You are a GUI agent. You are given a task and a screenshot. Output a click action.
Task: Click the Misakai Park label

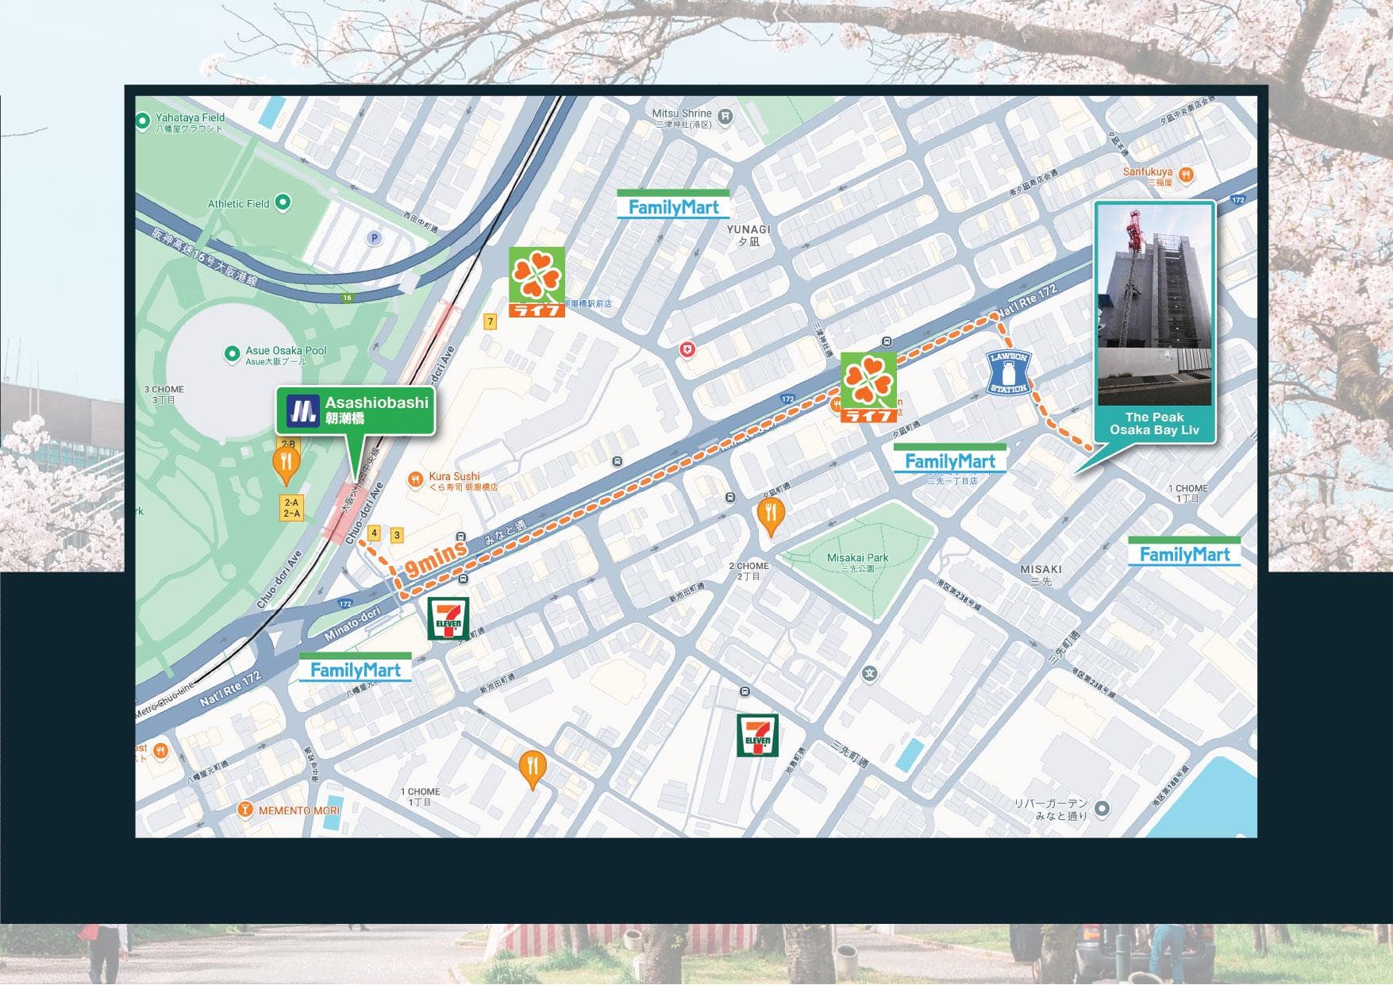(857, 558)
